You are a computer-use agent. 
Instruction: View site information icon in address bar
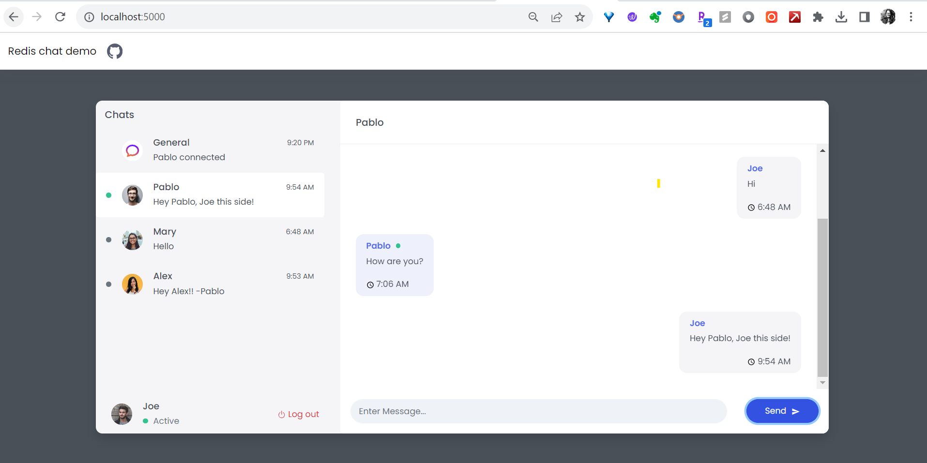pos(89,17)
